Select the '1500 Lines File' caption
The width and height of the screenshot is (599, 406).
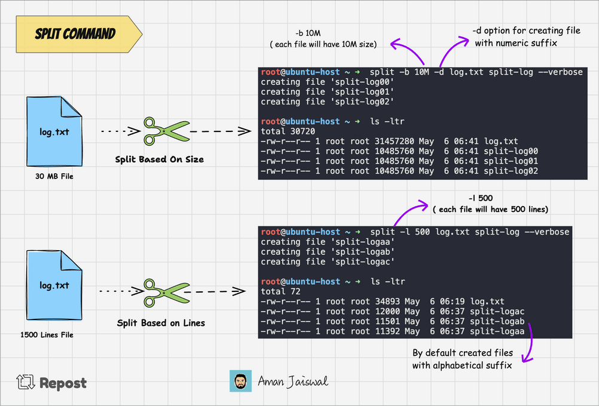pyautogui.click(x=47, y=334)
